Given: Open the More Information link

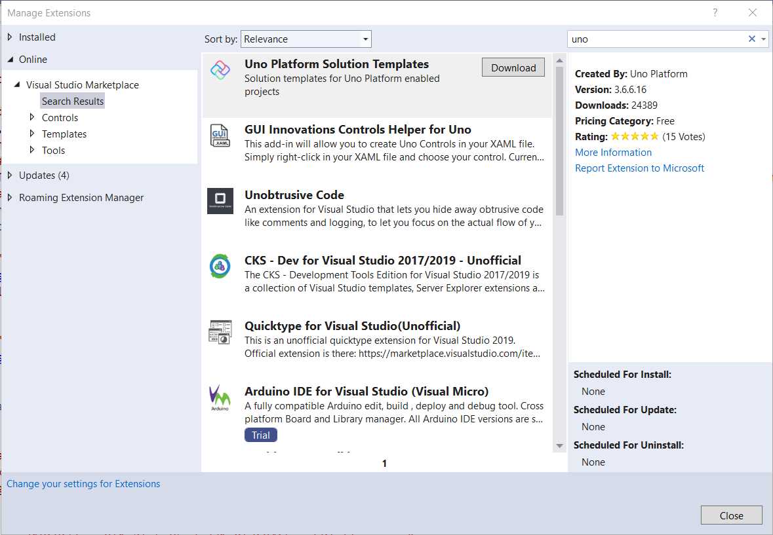Looking at the screenshot, I should tap(612, 152).
